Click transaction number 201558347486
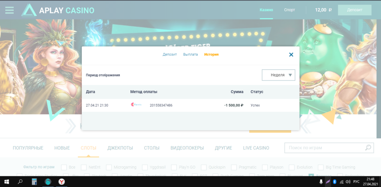Screen dimensions: 381x187 (161, 105)
